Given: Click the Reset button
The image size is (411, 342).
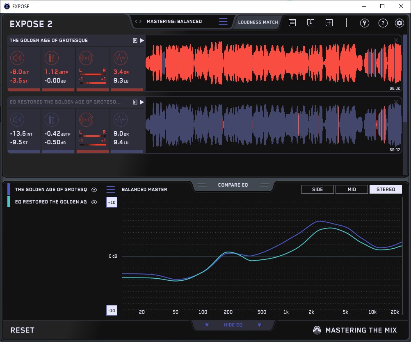Looking at the screenshot, I should tap(23, 330).
